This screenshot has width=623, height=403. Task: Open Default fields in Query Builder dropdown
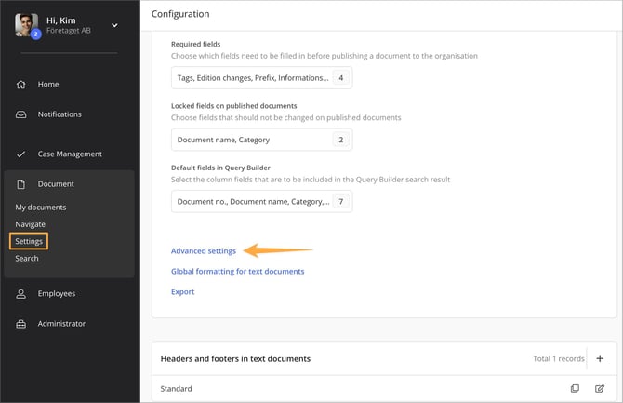point(261,201)
